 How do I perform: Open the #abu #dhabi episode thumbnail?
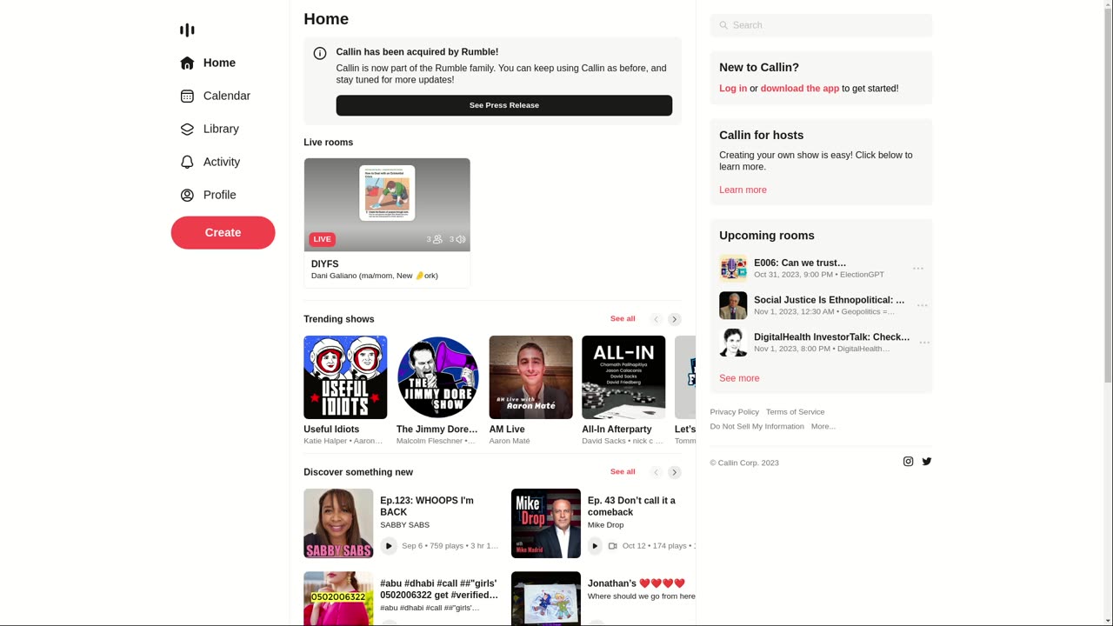click(338, 598)
